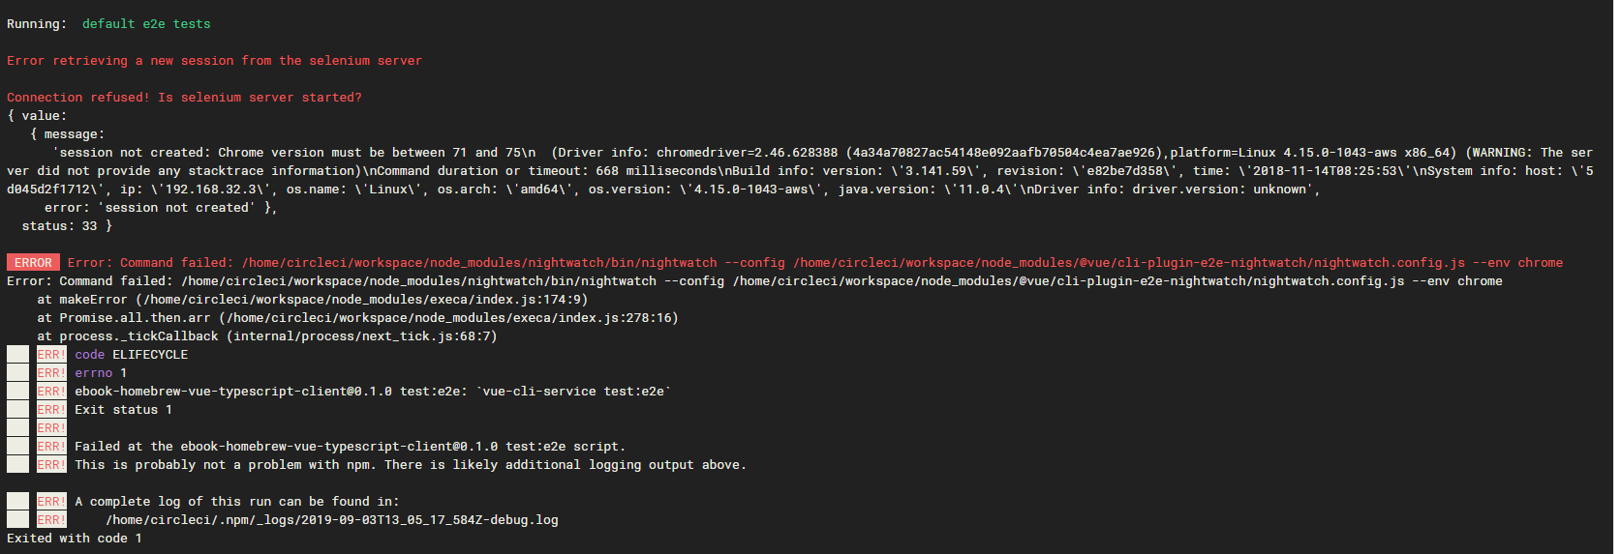Click the ERR! badge beside 'Exit status 1'
The image size is (1622, 554).
click(x=51, y=410)
